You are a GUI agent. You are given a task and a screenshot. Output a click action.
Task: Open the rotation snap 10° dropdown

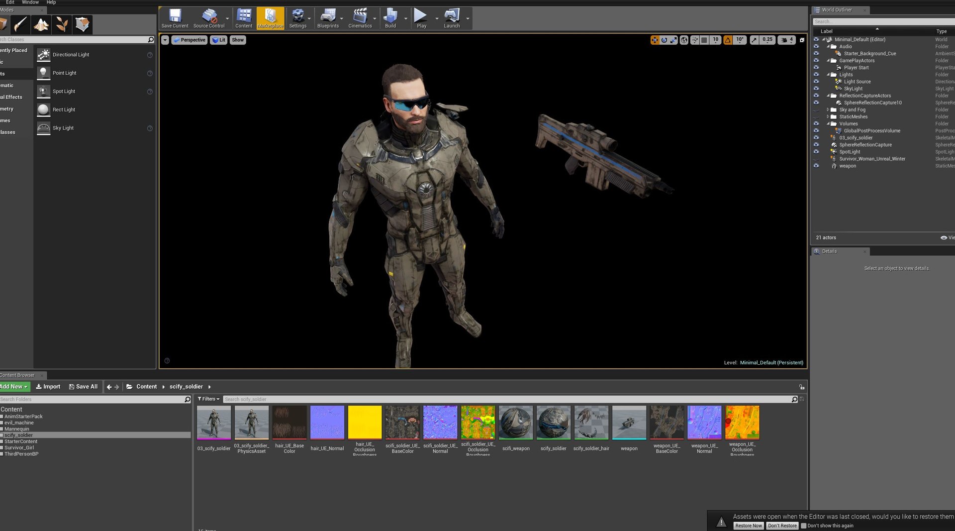click(740, 40)
